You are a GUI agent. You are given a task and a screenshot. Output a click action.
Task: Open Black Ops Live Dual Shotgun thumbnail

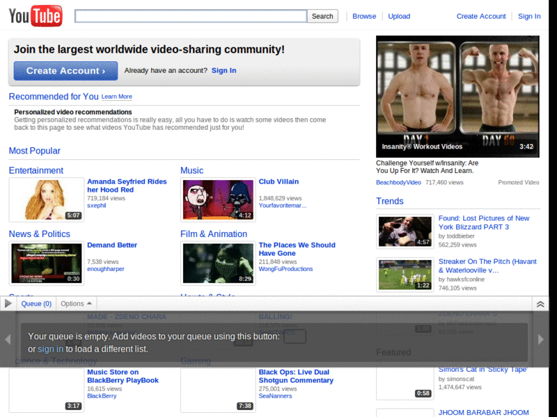[218, 390]
